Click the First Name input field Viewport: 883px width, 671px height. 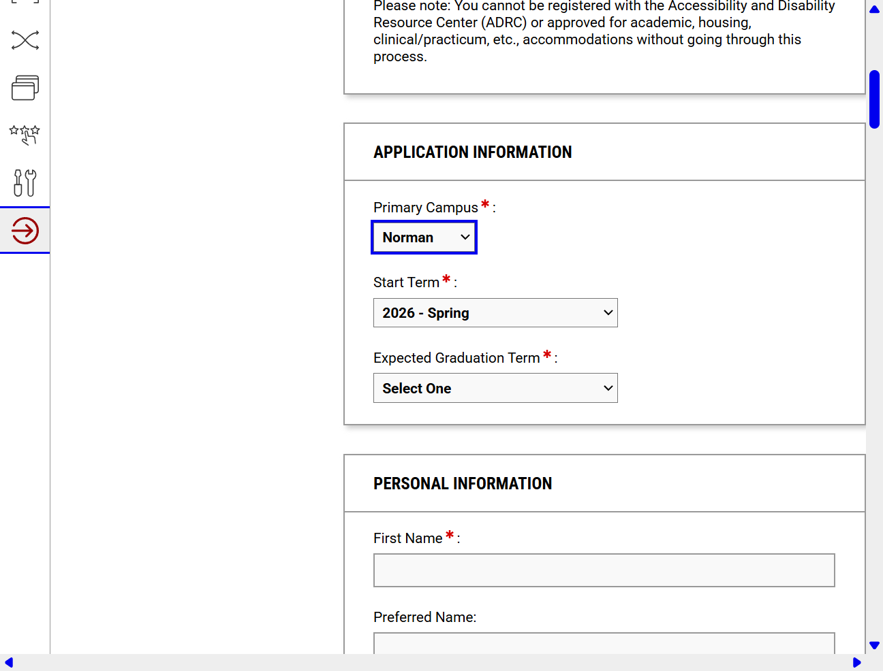point(604,570)
